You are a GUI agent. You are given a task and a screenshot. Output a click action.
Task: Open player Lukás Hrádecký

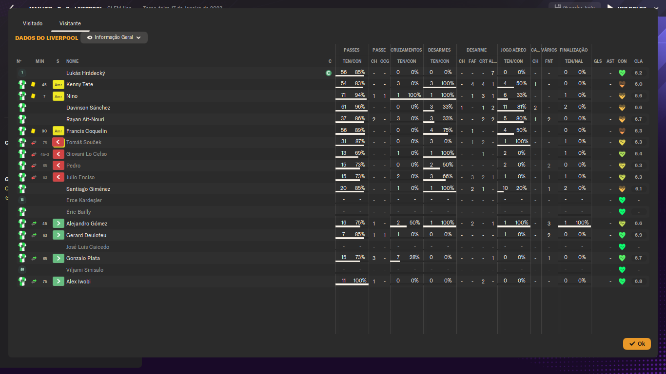(86, 73)
